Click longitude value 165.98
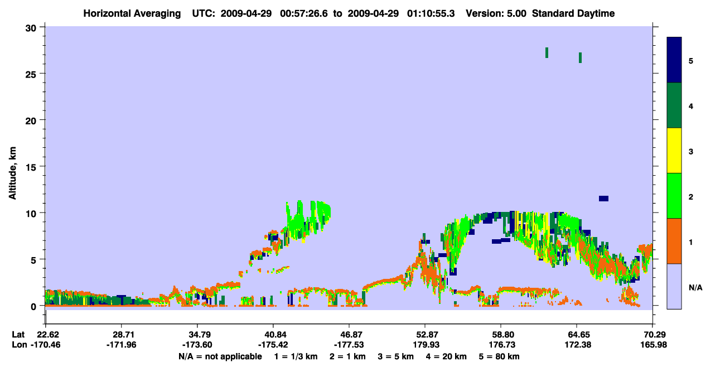725x372 pixels. [652, 345]
